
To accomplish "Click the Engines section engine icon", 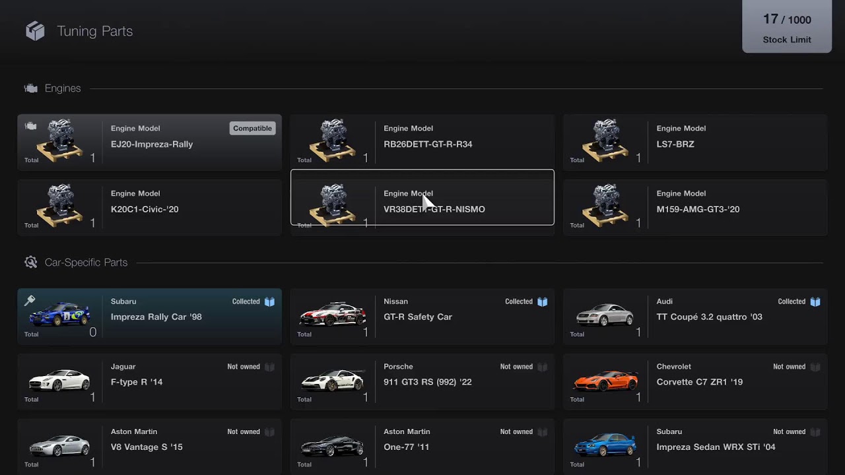I will [30, 88].
